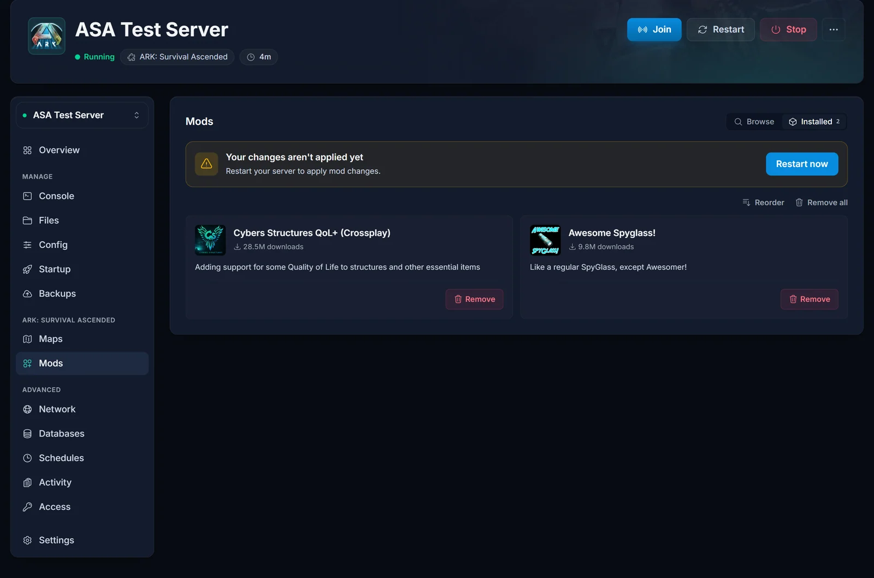Image resolution: width=874 pixels, height=578 pixels.
Task: Click the Schedules clock icon
Action: tap(27, 458)
